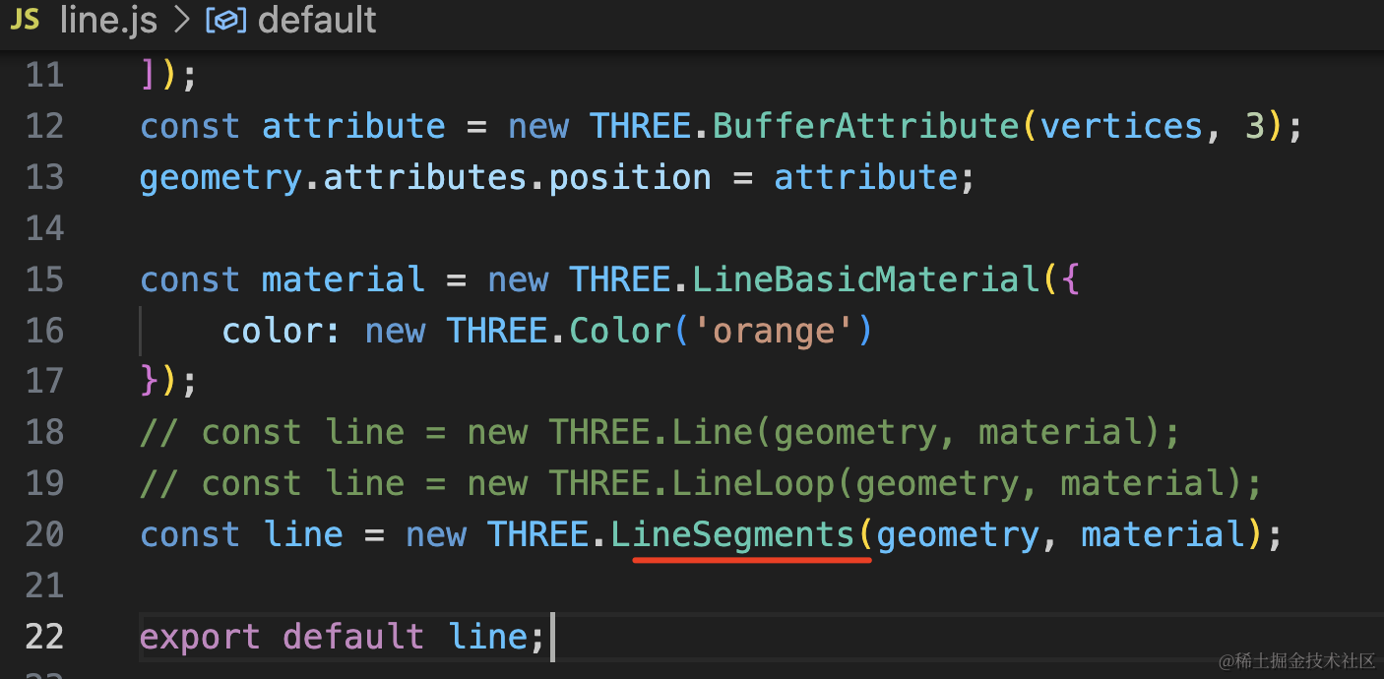Click the export keyword on line 22

pos(201,637)
